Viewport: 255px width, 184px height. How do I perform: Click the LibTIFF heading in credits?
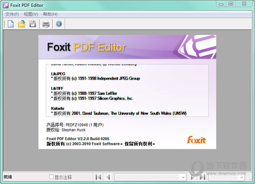point(57,89)
